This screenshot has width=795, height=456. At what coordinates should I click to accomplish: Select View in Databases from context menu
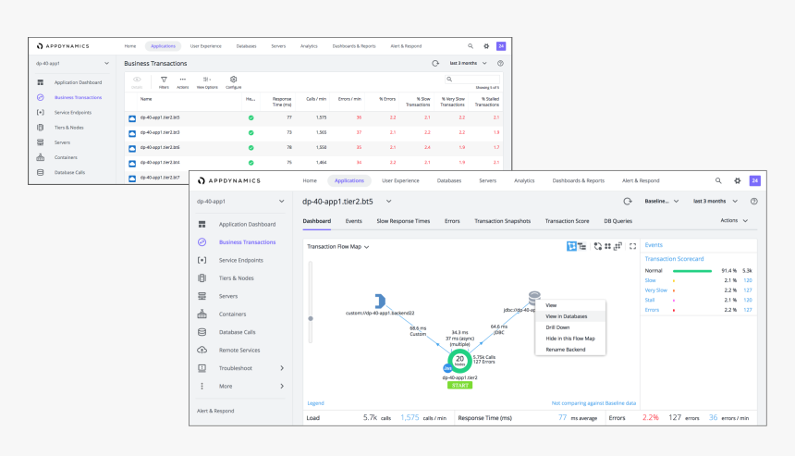(x=566, y=316)
